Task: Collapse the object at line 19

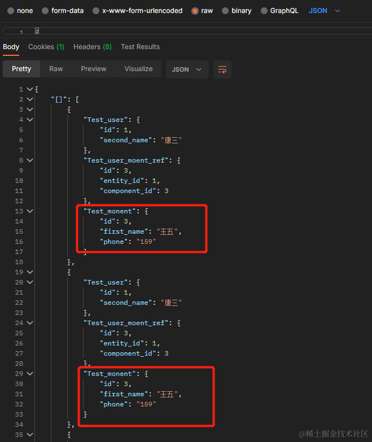Action: [x=30, y=272]
